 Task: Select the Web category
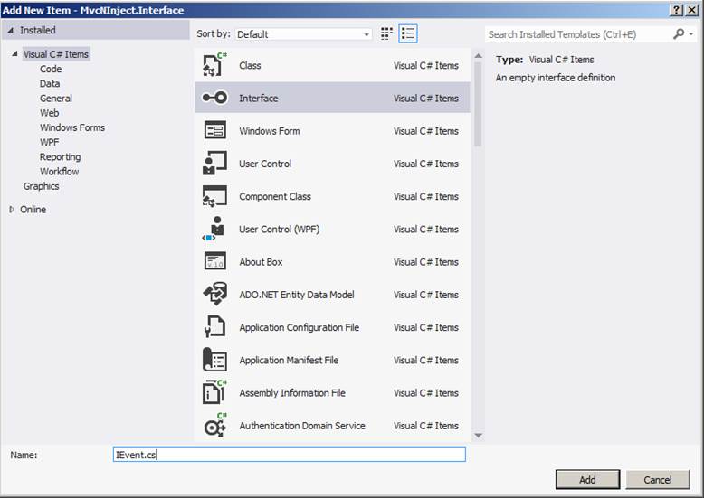pyautogui.click(x=50, y=113)
